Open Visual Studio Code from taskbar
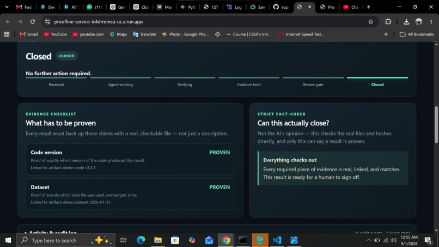The image size is (439, 247). [277, 240]
